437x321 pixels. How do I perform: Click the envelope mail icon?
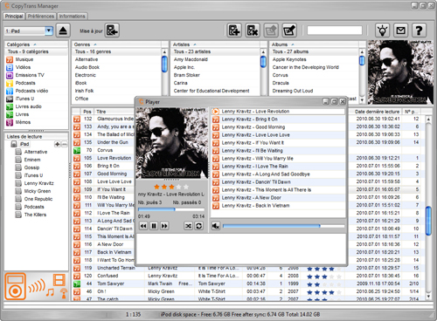coord(401,31)
